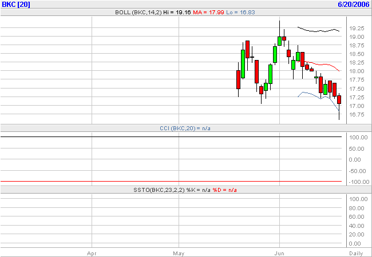This screenshot has height=257, width=372.
Task: Click the 17.00 price axis label
Action: pos(357,106)
